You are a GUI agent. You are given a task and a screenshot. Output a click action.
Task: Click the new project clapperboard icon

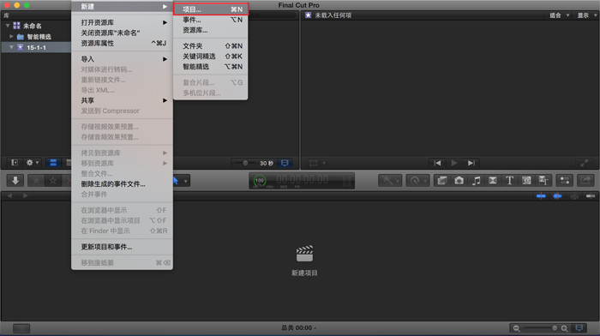[304, 254]
